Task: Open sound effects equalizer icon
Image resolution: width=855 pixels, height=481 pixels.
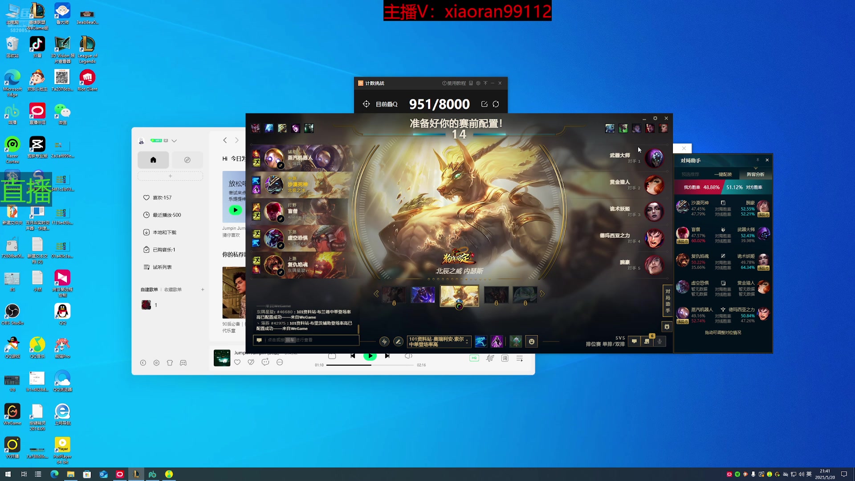Action: coord(490,359)
